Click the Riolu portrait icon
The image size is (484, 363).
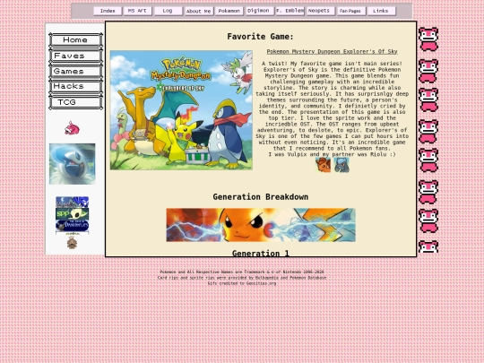pyautogui.click(x=341, y=165)
